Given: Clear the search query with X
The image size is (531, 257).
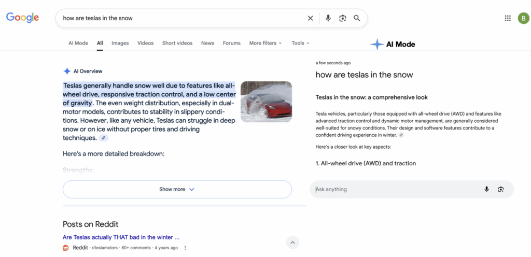Looking at the screenshot, I should [310, 18].
